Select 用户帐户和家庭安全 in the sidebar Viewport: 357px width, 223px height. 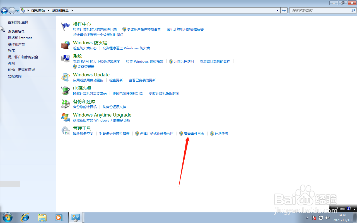23,57
